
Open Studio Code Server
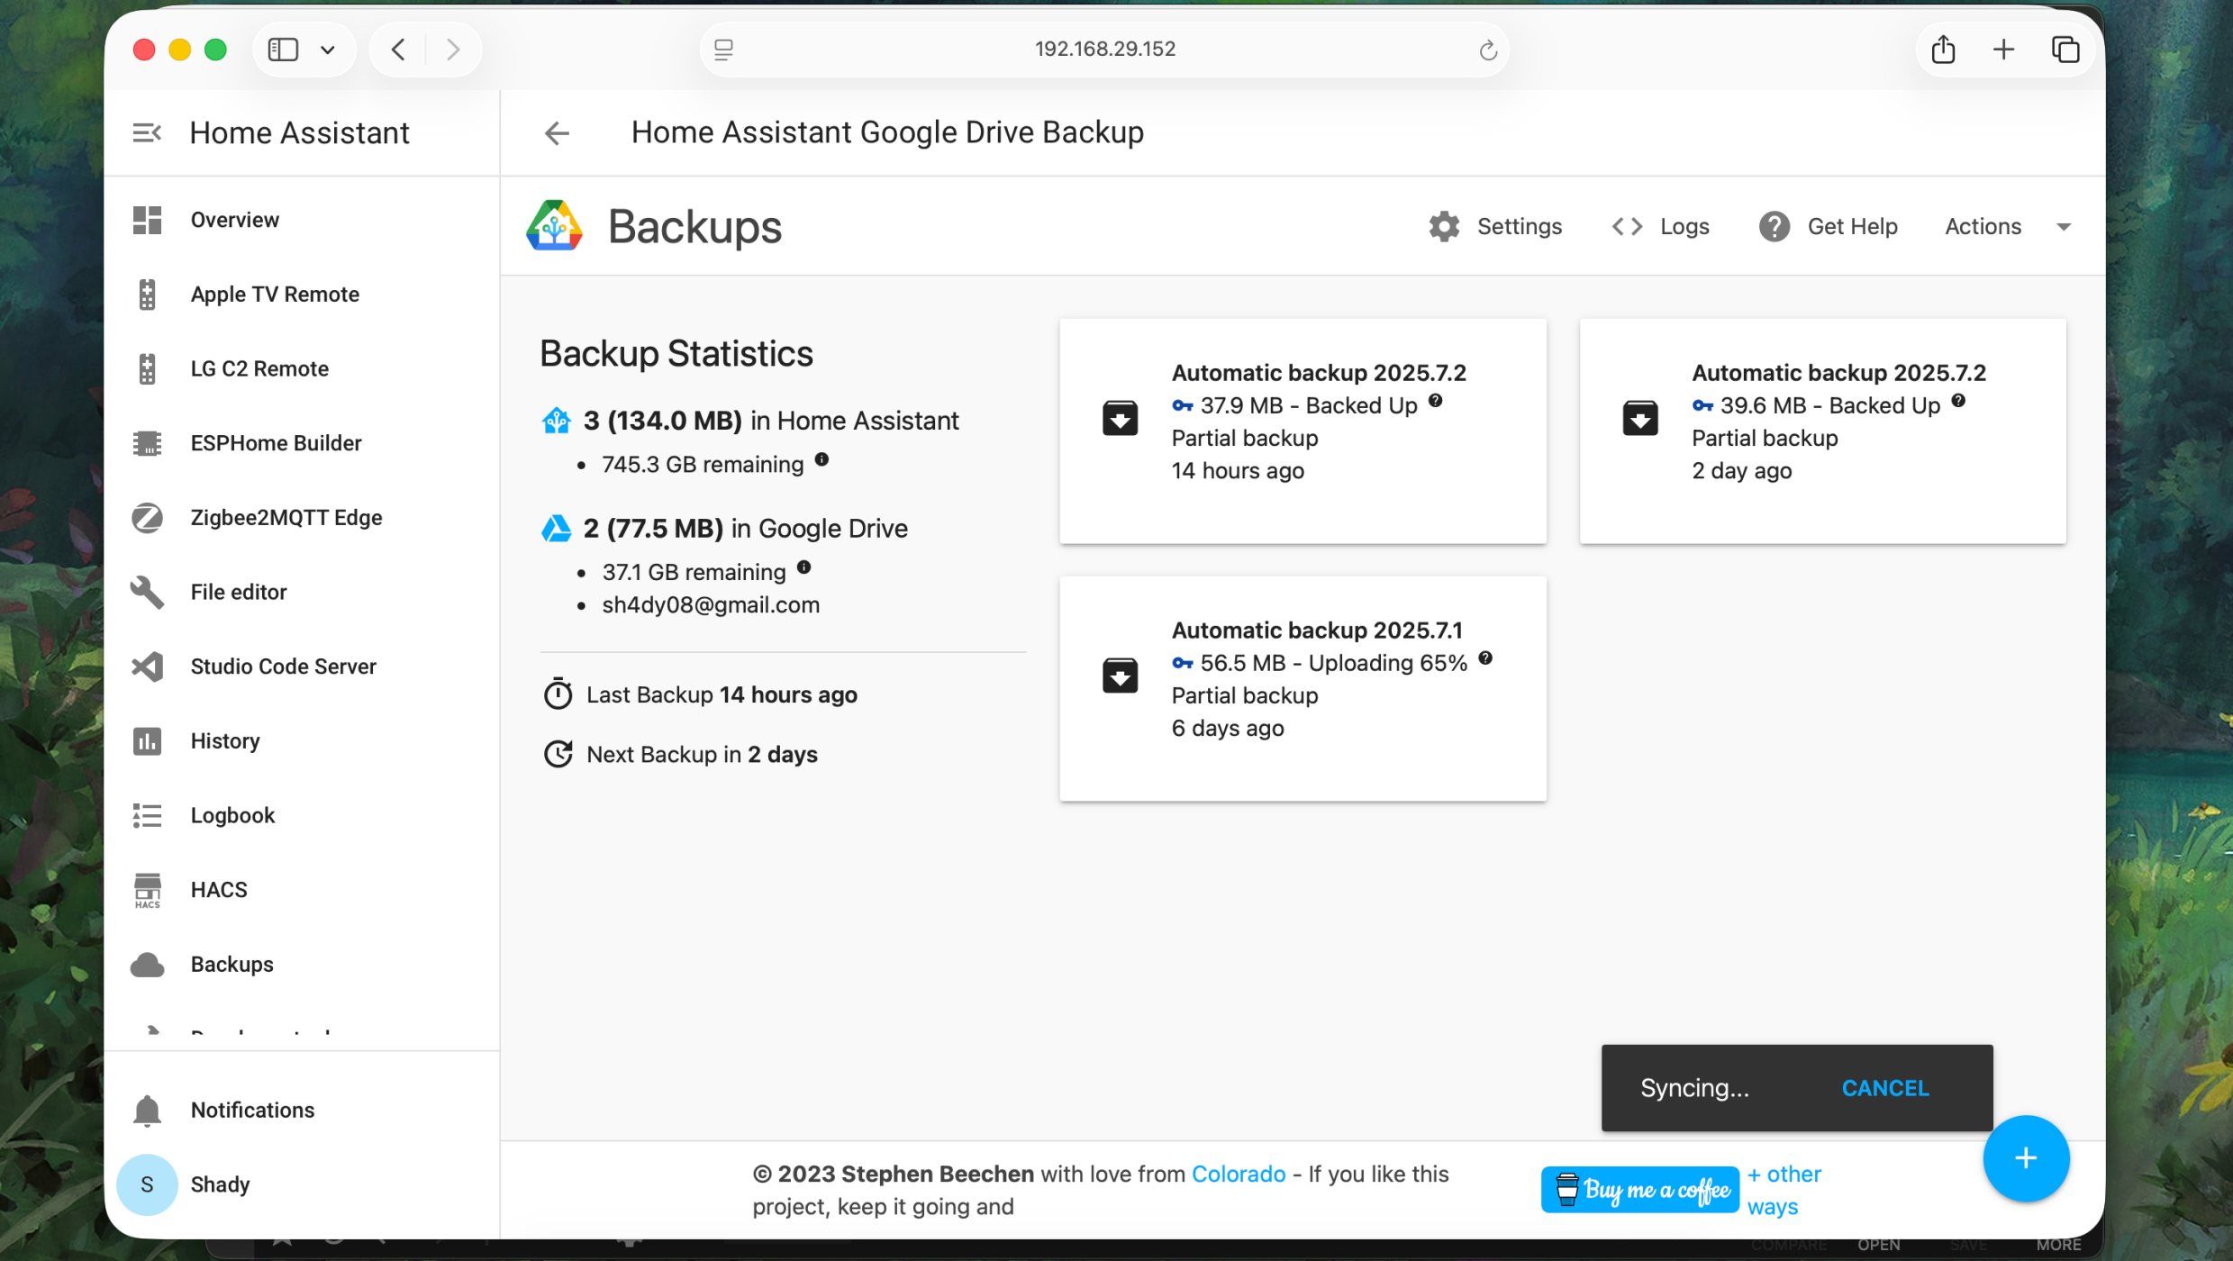coord(283,667)
